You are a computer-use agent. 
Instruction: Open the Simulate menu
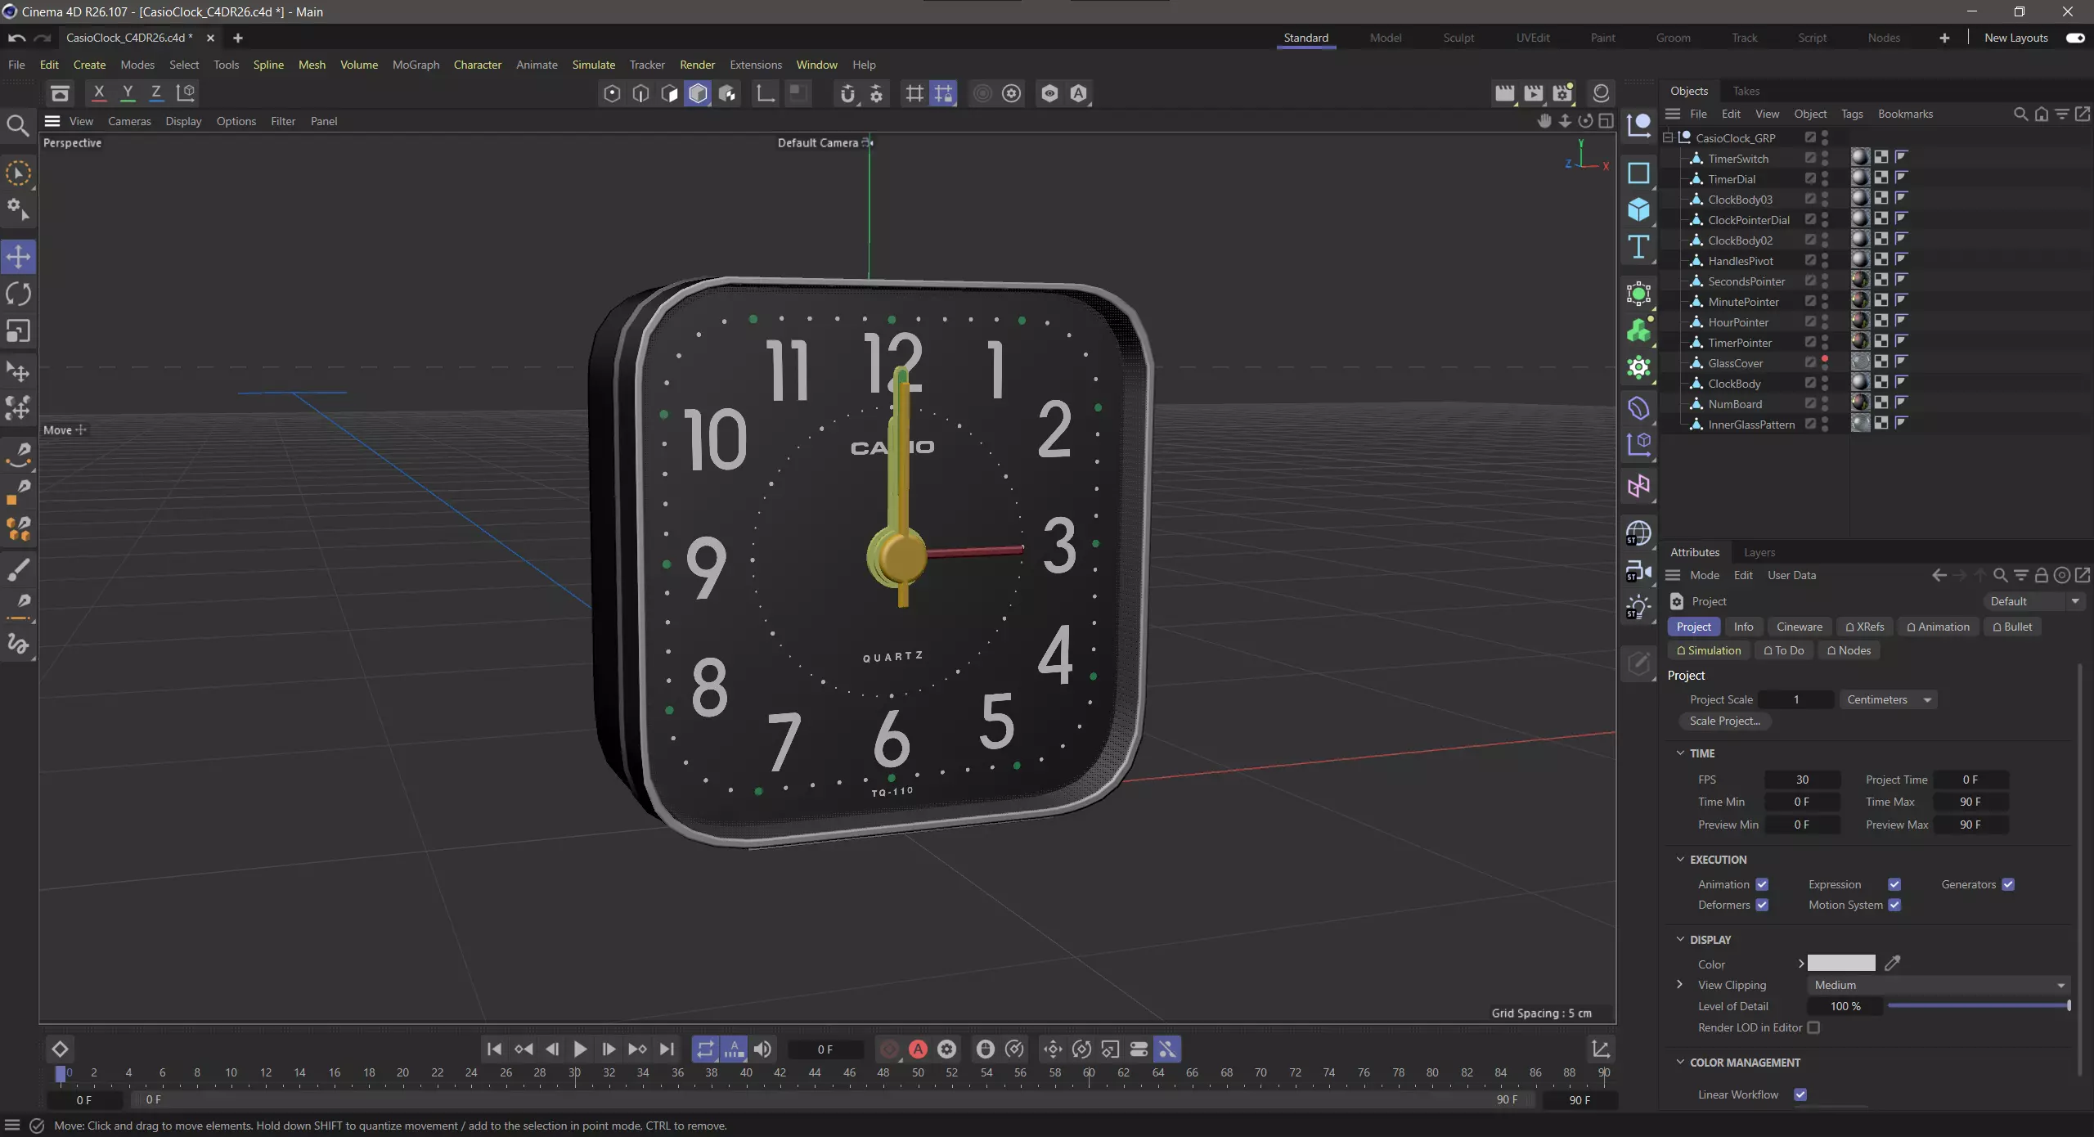pyautogui.click(x=593, y=65)
